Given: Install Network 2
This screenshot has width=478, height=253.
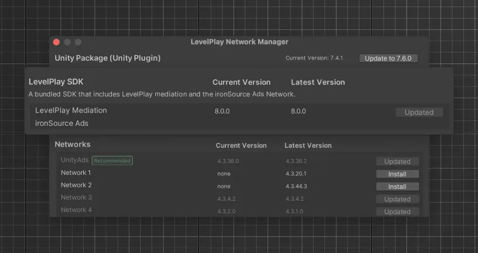Looking at the screenshot, I should pos(397,187).
